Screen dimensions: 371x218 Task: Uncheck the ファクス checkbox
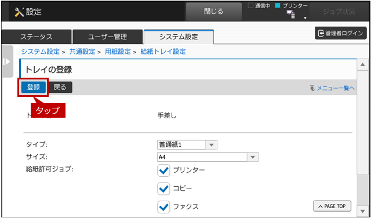coord(163,207)
